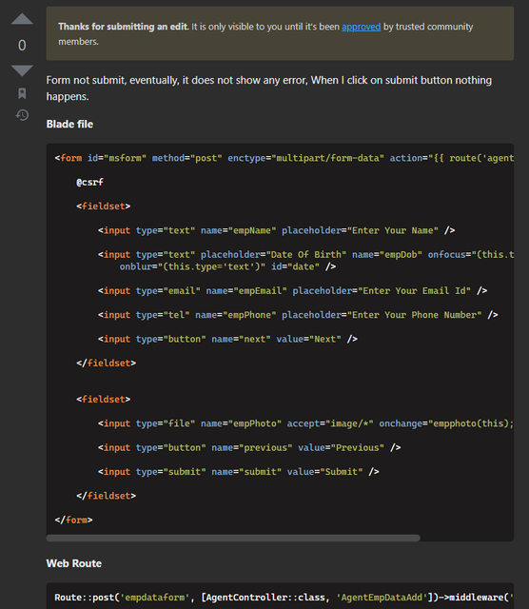Click the question description paragraph text
The width and height of the screenshot is (529, 609).
pyautogui.click(x=268, y=88)
